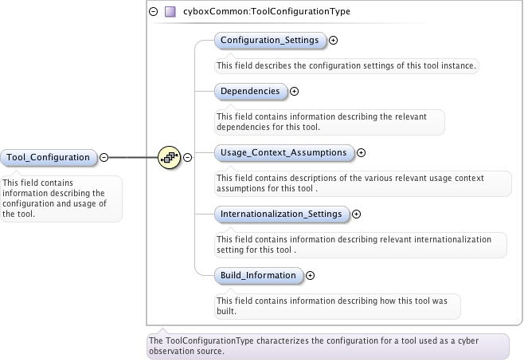Image resolution: width=524 pixels, height=362 pixels.
Task: Select the Usage_Context_Assumptions node
Action: 284,152
